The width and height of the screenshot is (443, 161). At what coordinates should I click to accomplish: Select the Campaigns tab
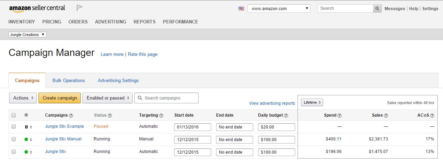click(x=27, y=80)
